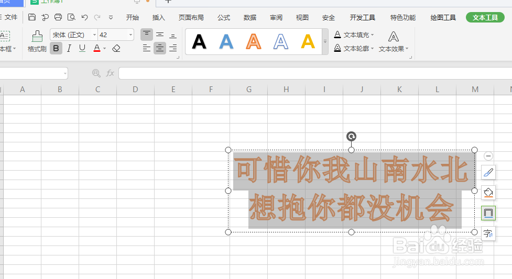This screenshot has width=512, height=279.
Task: Switch to the 特色功能 tab
Action: click(403, 18)
